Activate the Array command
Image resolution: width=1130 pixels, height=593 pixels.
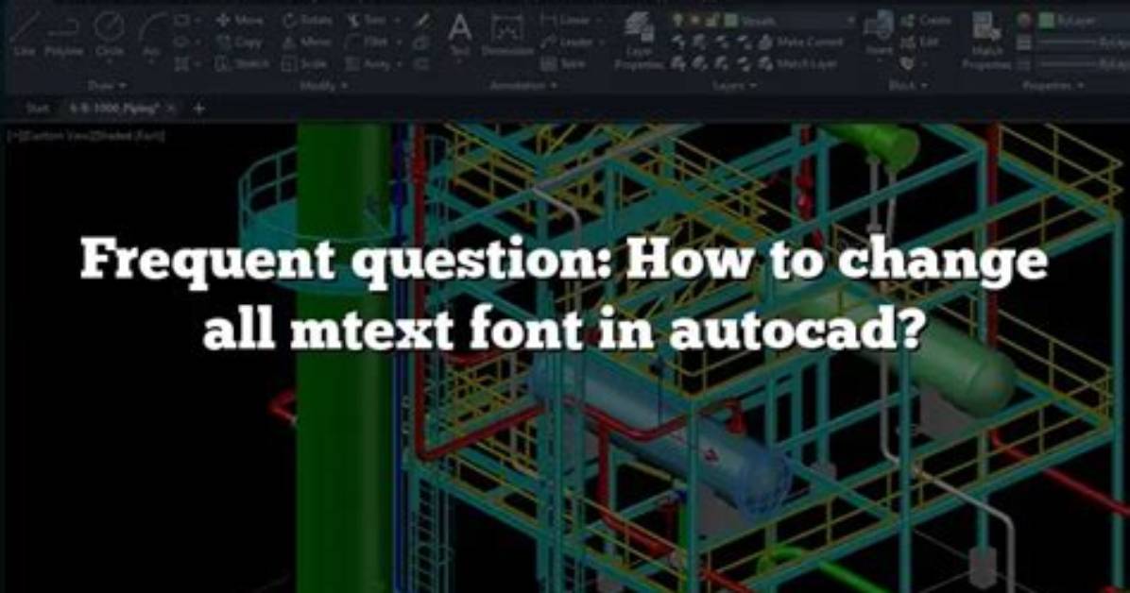(368, 64)
